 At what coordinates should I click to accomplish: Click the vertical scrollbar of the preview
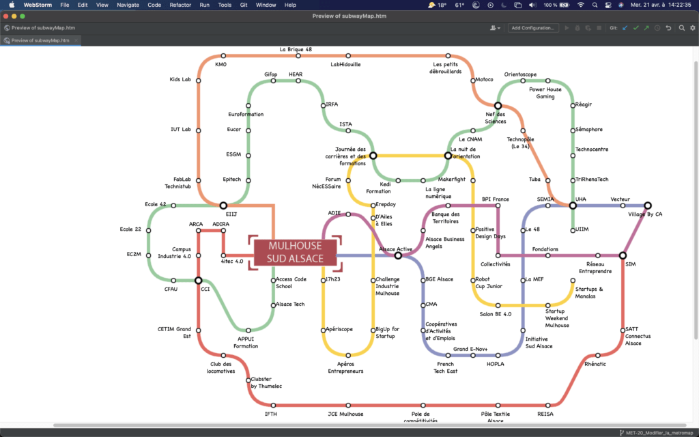pos(696,199)
